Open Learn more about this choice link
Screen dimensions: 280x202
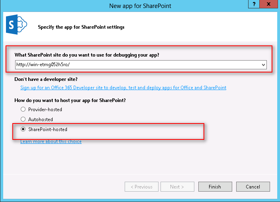51,141
